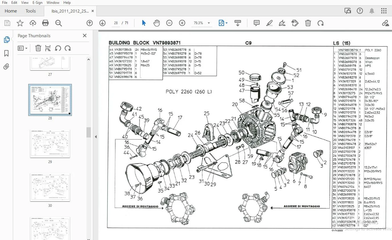This screenshot has width=392, height=240.
Task: Open the fountain pen sign tool
Action: 282,23
